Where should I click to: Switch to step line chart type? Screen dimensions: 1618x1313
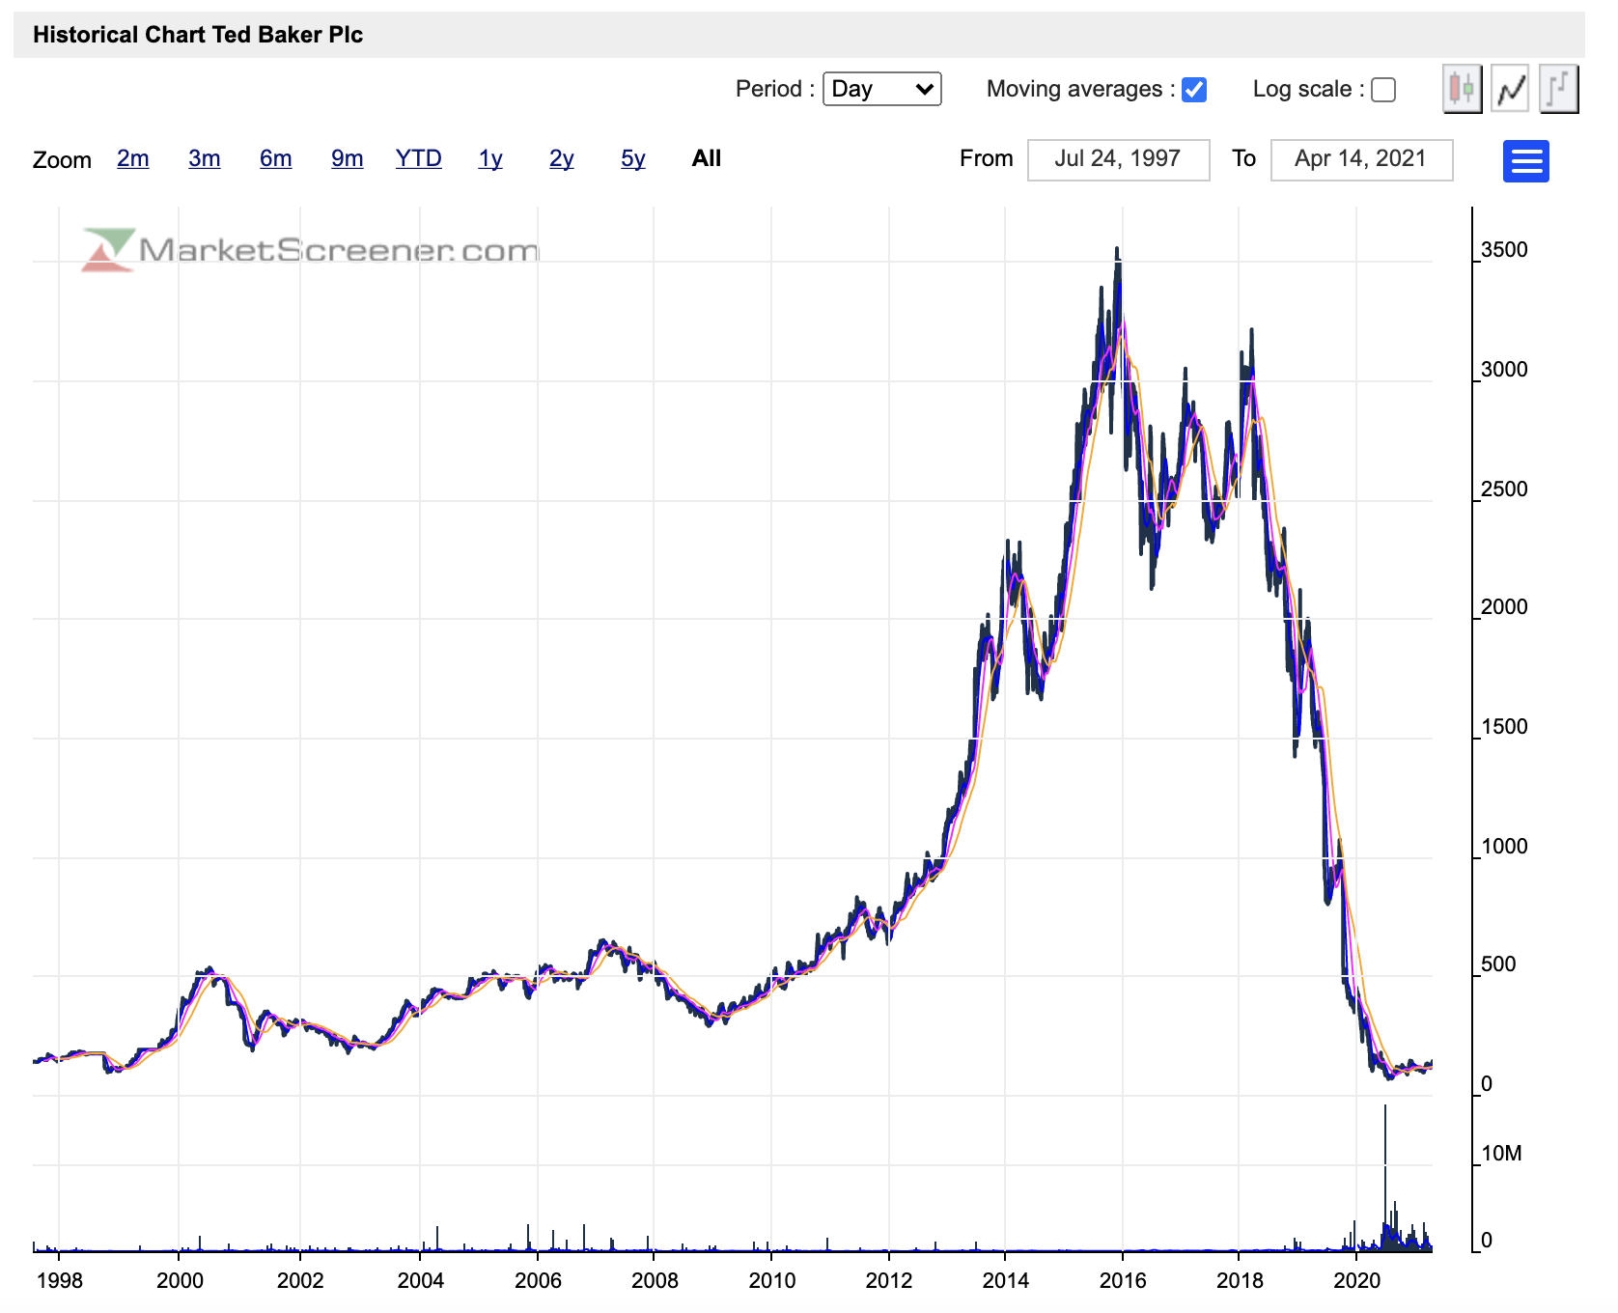1559,90
